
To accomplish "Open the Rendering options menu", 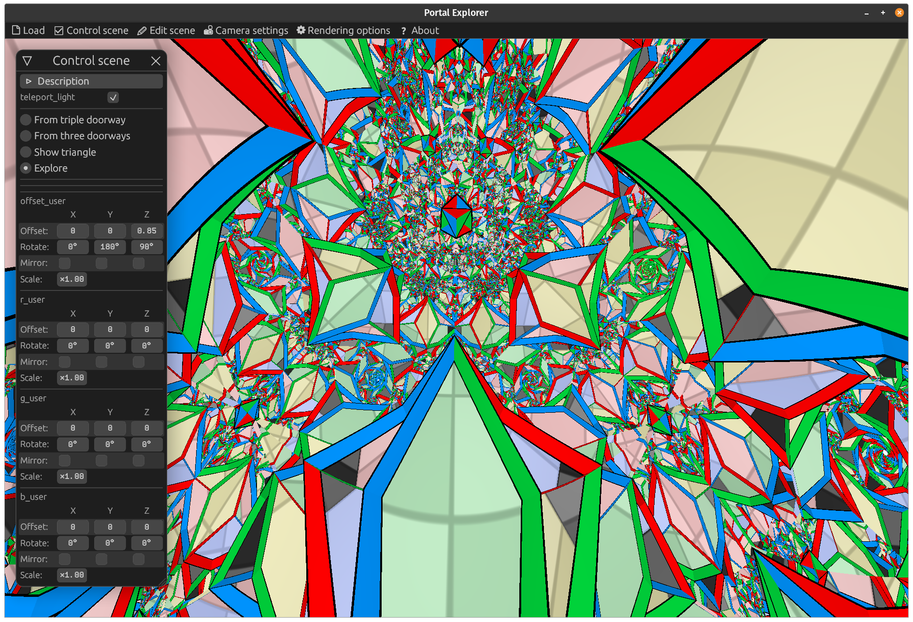I will 343,30.
